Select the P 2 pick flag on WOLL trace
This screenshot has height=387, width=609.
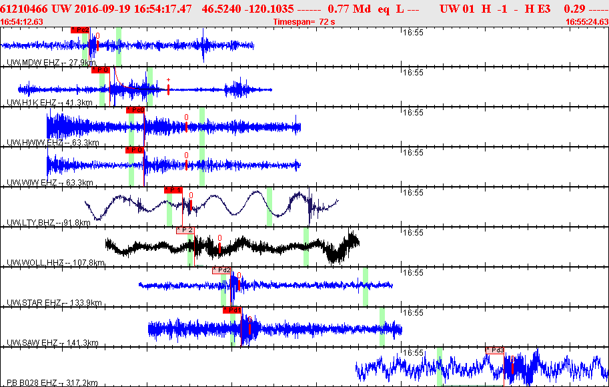pyautogui.click(x=185, y=230)
